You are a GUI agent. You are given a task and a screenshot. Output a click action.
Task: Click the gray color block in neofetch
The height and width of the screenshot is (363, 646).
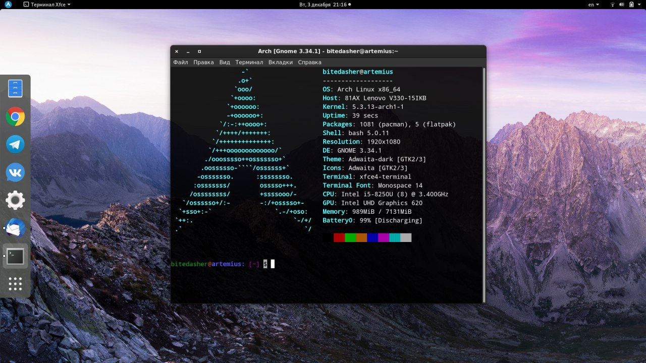pos(406,237)
